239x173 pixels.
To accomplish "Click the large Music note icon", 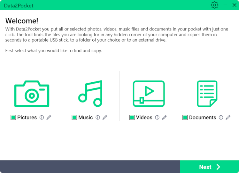I will coord(90,94).
